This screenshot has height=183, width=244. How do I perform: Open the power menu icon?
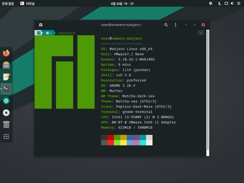[239, 3]
